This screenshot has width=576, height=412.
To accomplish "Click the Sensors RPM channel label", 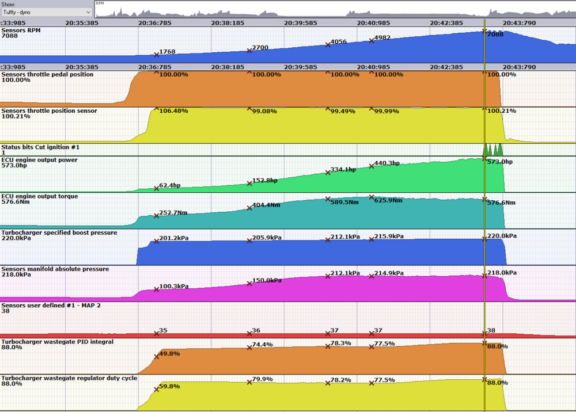I will [21, 30].
